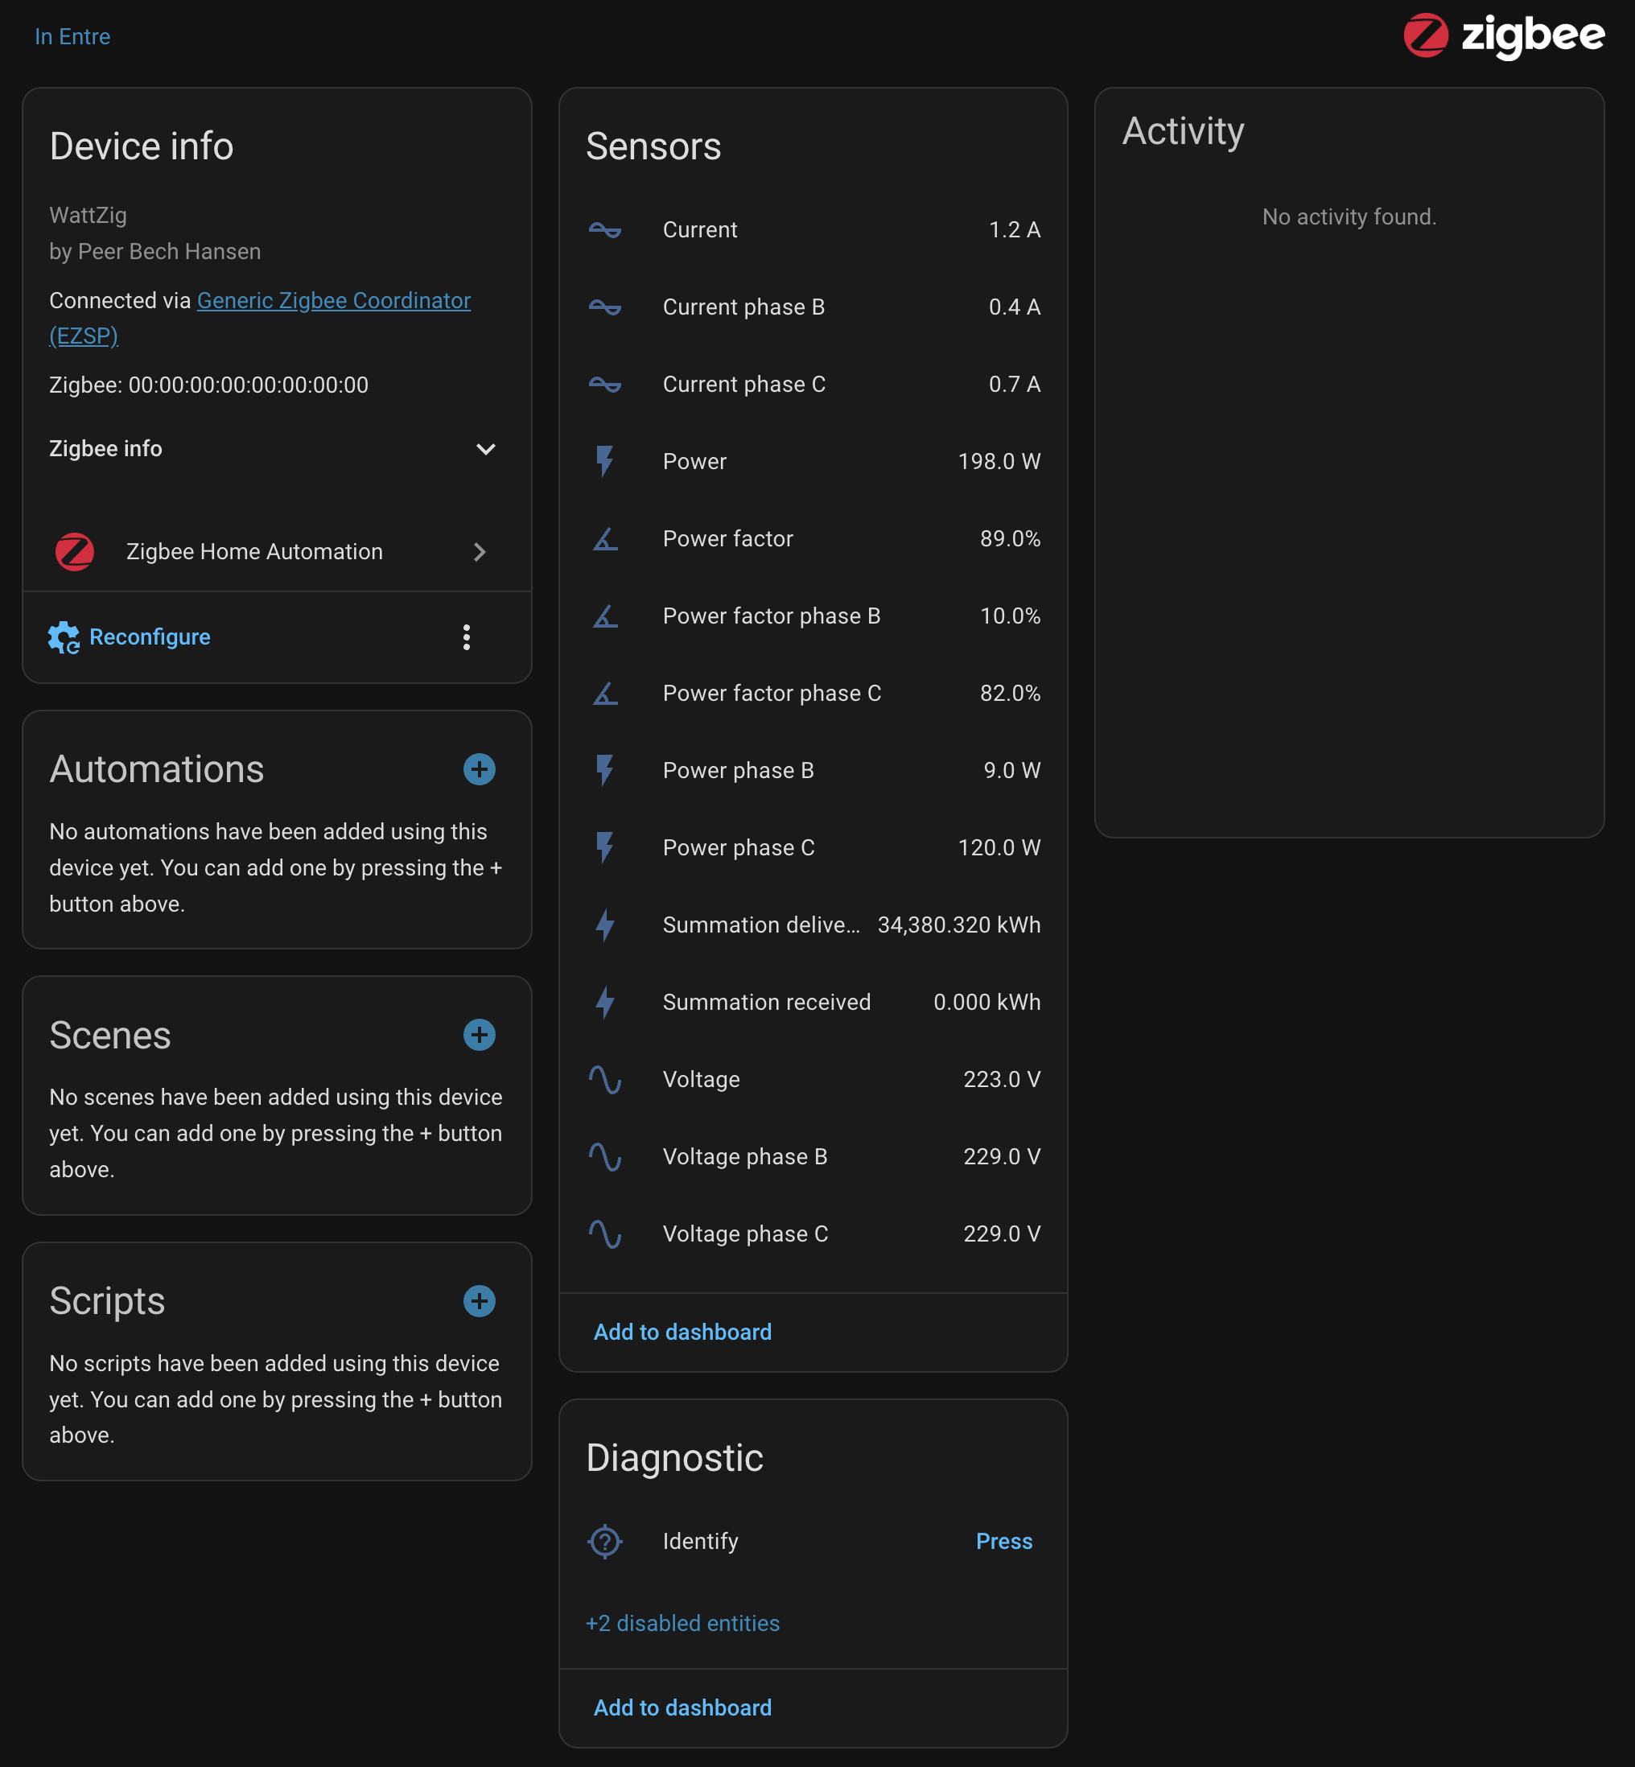This screenshot has height=1767, width=1635.
Task: Click the Current sensor waveform icon
Action: pos(605,230)
